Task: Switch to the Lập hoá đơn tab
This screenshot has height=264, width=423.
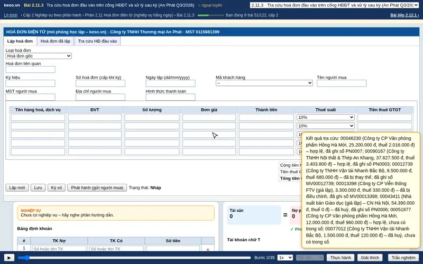Action: coord(20,41)
